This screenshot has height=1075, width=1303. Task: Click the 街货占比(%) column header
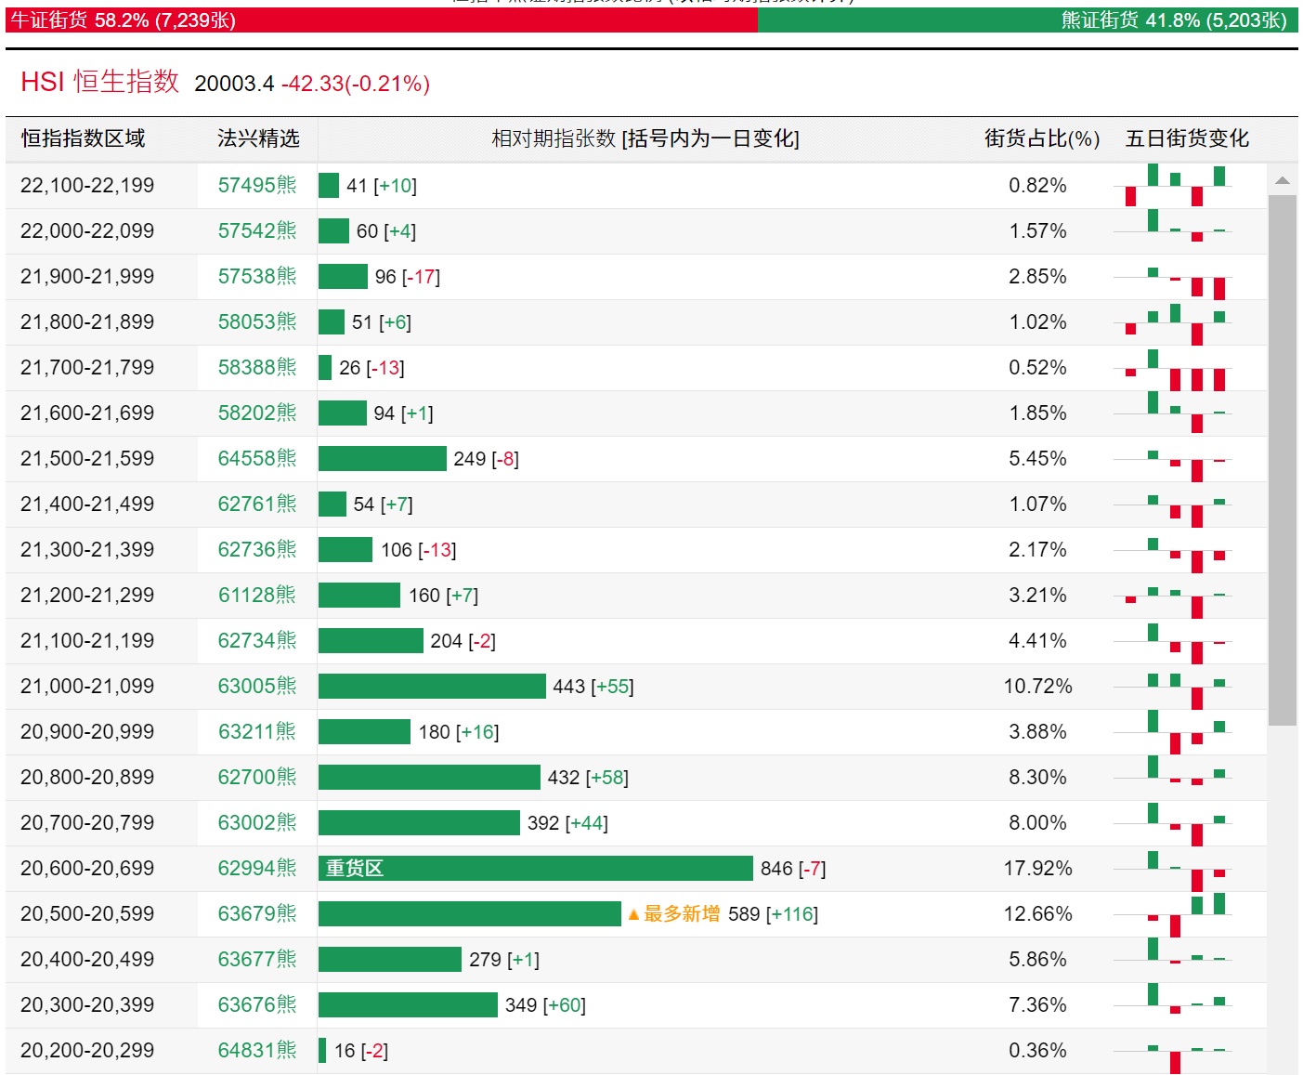coord(1042,138)
